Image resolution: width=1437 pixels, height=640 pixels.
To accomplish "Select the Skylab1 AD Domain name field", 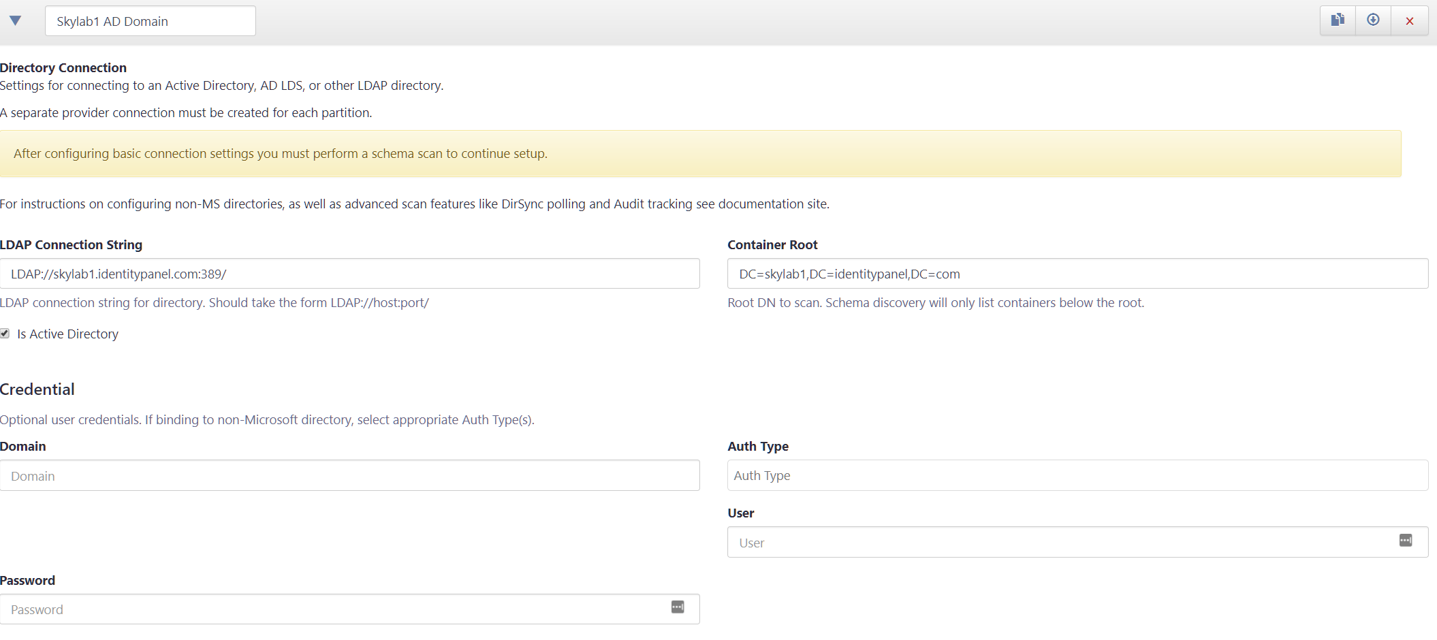I will pos(150,20).
